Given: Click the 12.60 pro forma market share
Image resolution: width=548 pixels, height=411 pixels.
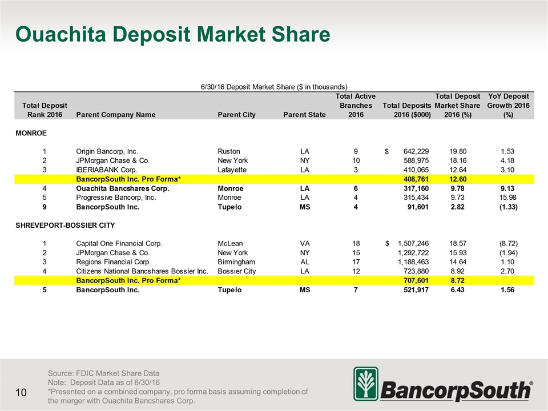Looking at the screenshot, I should 457,179.
